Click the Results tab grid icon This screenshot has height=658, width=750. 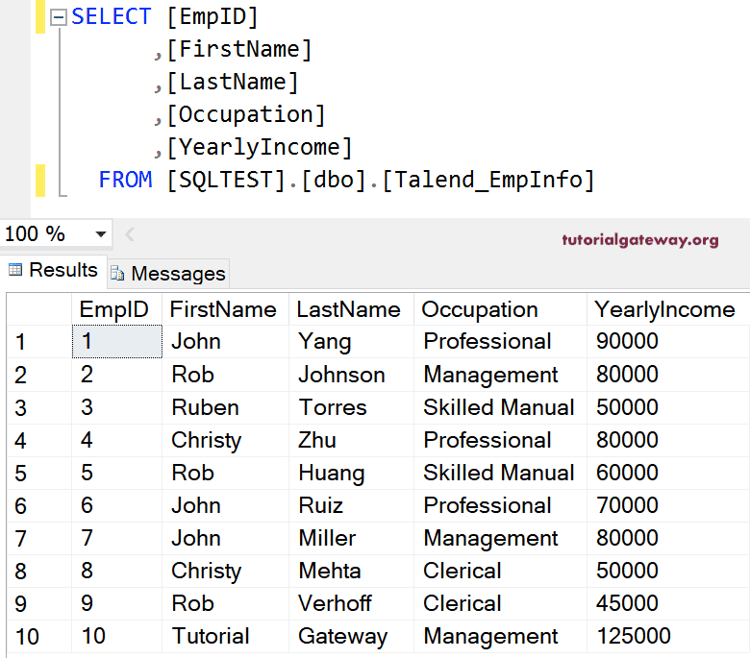(x=16, y=271)
